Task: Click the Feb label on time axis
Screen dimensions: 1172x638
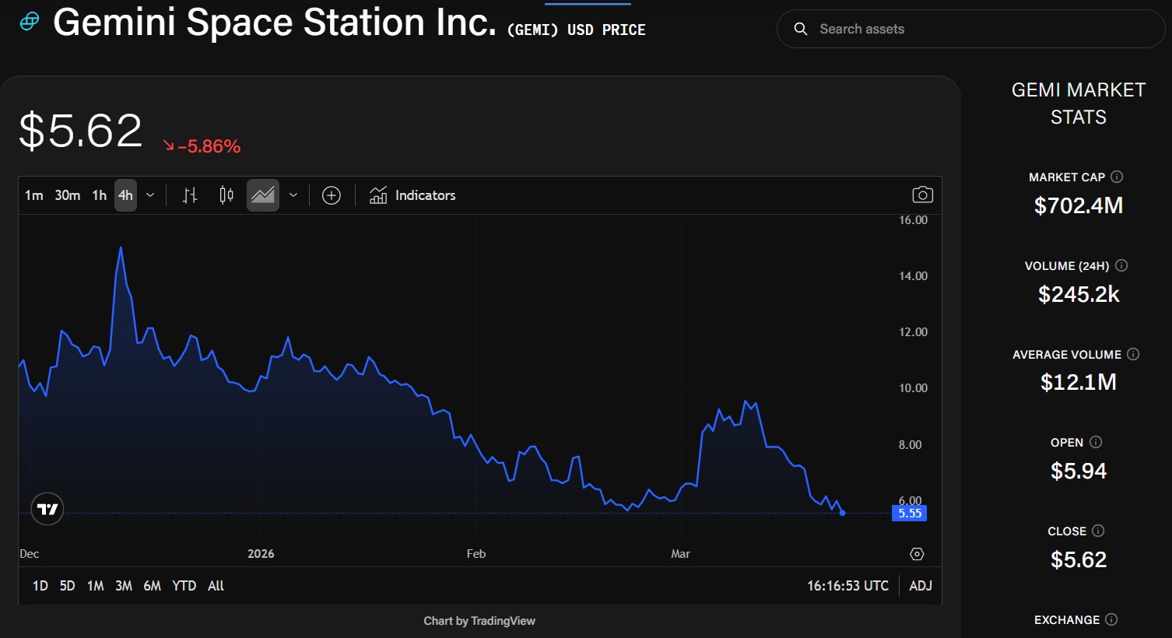Action: pyautogui.click(x=476, y=554)
